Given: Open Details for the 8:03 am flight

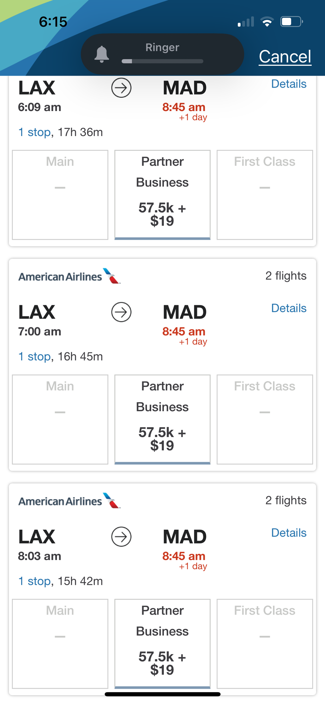Looking at the screenshot, I should (x=288, y=533).
